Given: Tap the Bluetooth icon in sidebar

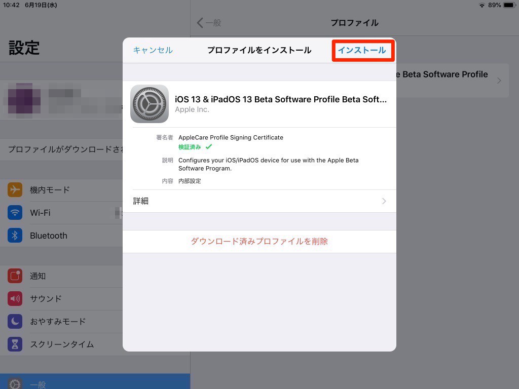Looking at the screenshot, I should point(15,236).
